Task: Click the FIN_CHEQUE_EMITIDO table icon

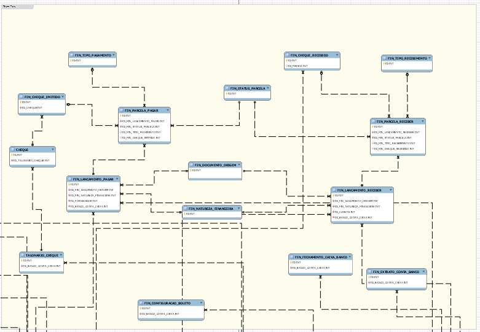Action: [x=22, y=96]
